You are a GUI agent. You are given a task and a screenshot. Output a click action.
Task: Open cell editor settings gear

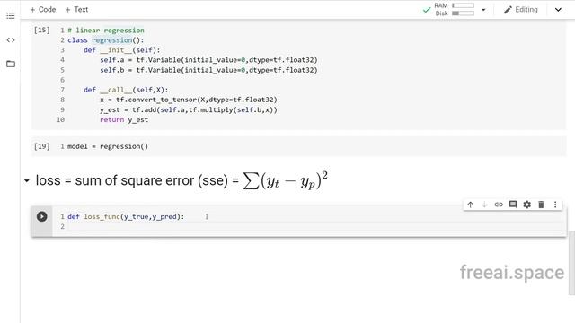coord(527,205)
